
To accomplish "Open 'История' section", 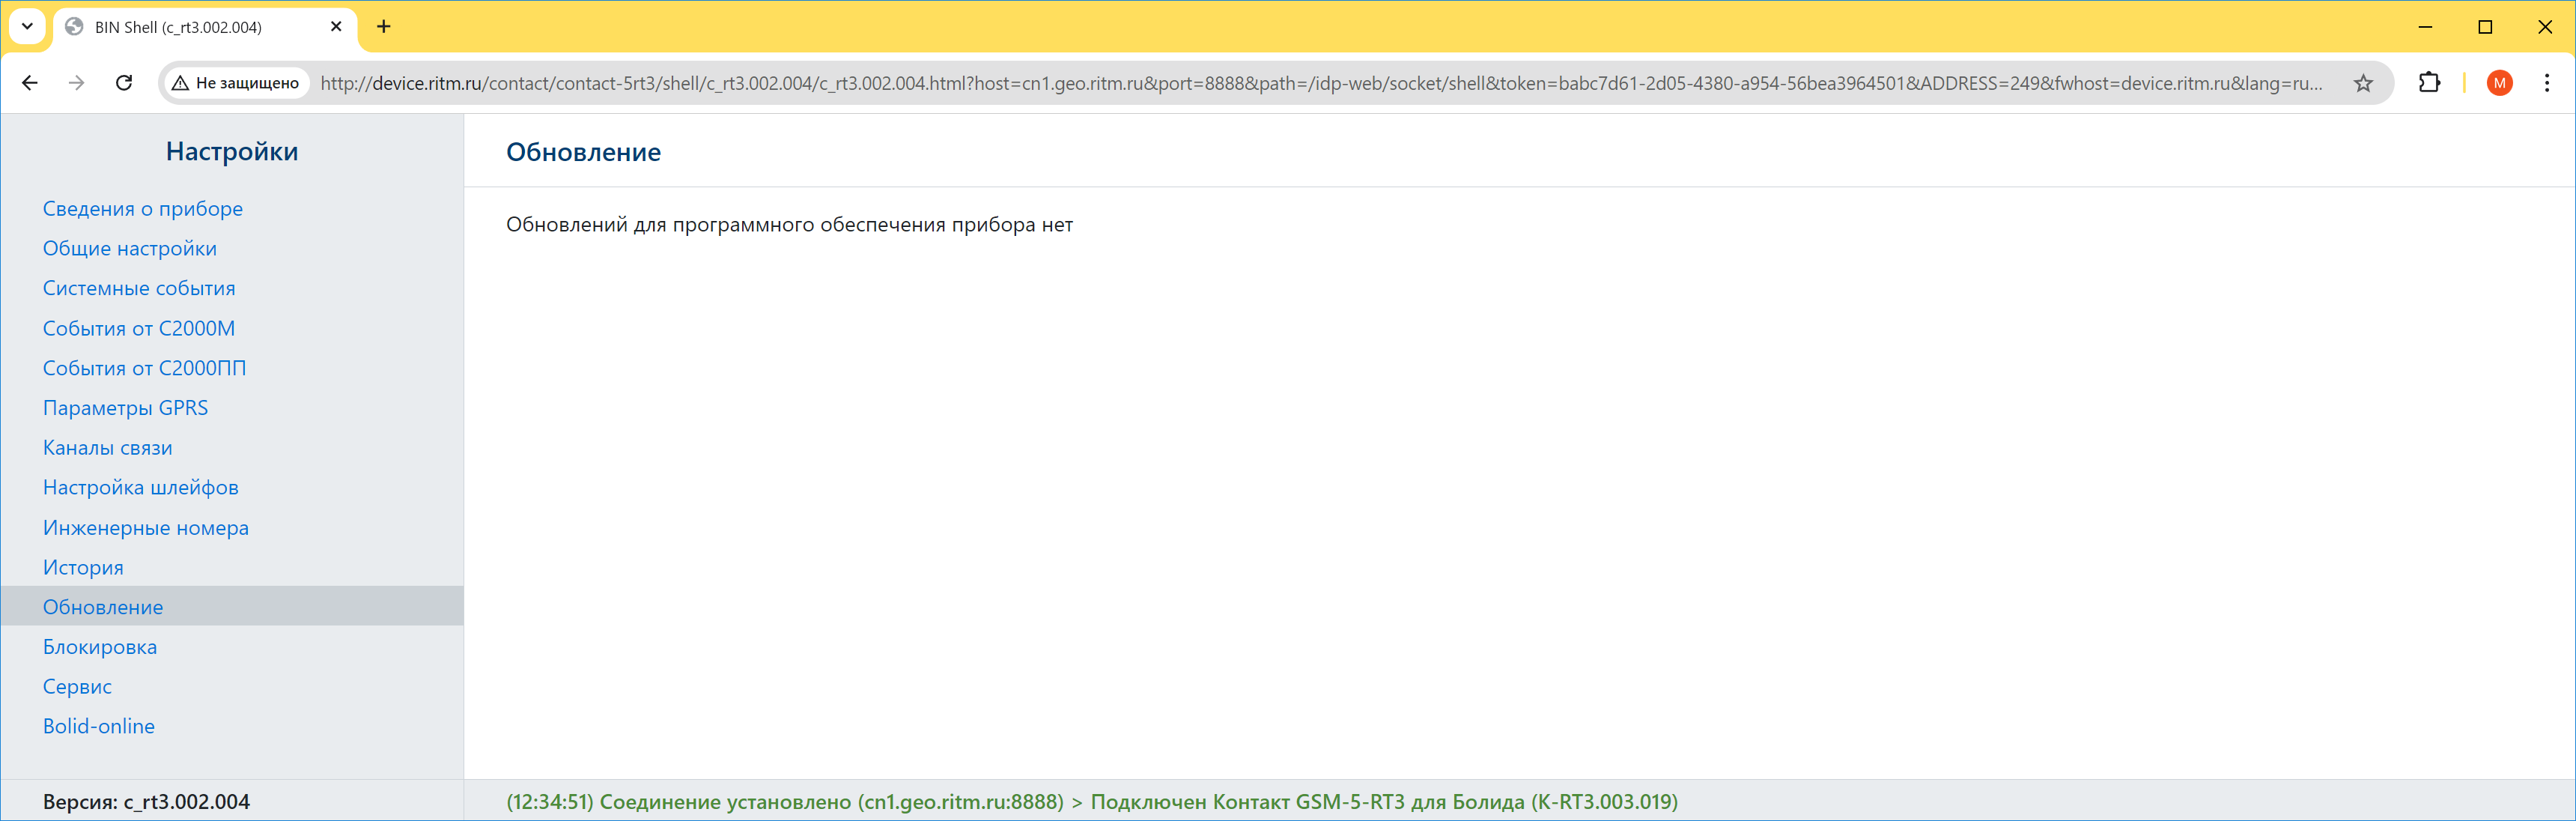I will [x=83, y=568].
